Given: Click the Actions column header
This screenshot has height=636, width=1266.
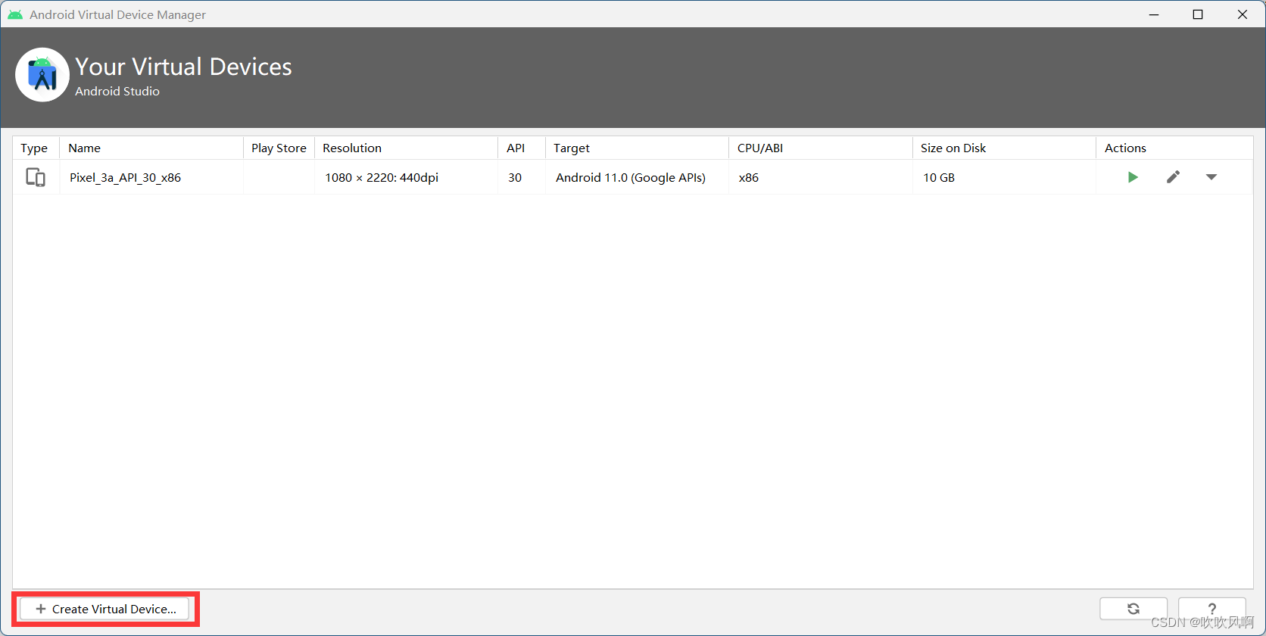Looking at the screenshot, I should (x=1174, y=148).
